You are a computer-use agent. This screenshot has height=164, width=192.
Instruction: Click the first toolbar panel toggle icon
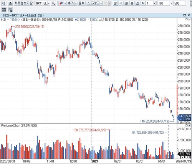point(4,3)
